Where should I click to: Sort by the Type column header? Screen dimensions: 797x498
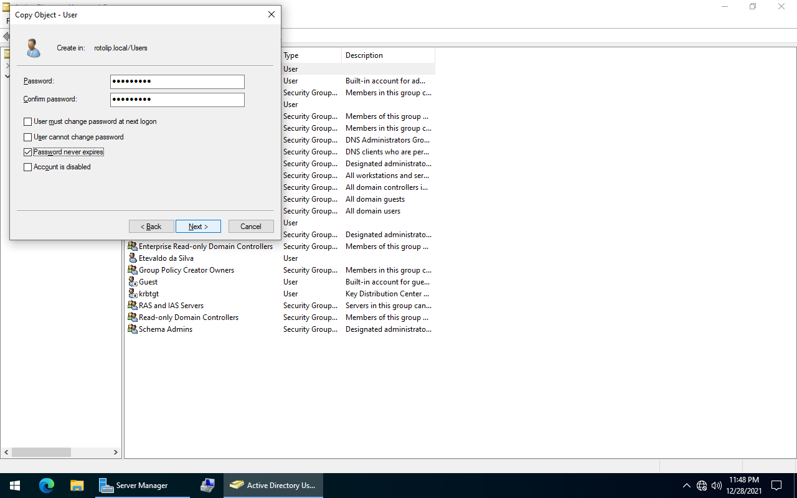(x=310, y=55)
